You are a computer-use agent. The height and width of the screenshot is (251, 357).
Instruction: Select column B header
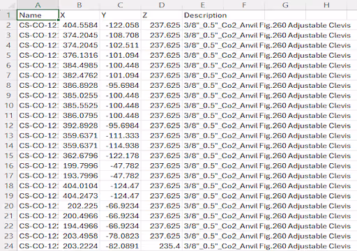click(x=79, y=5)
